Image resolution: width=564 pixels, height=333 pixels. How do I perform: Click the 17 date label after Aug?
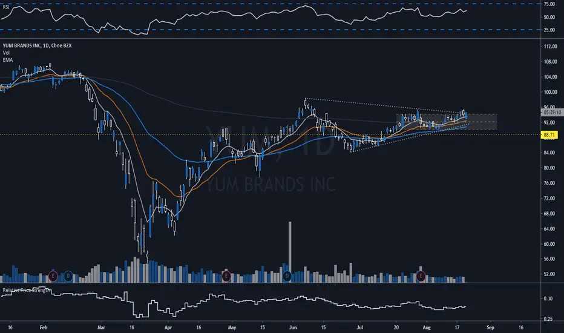(x=457, y=328)
